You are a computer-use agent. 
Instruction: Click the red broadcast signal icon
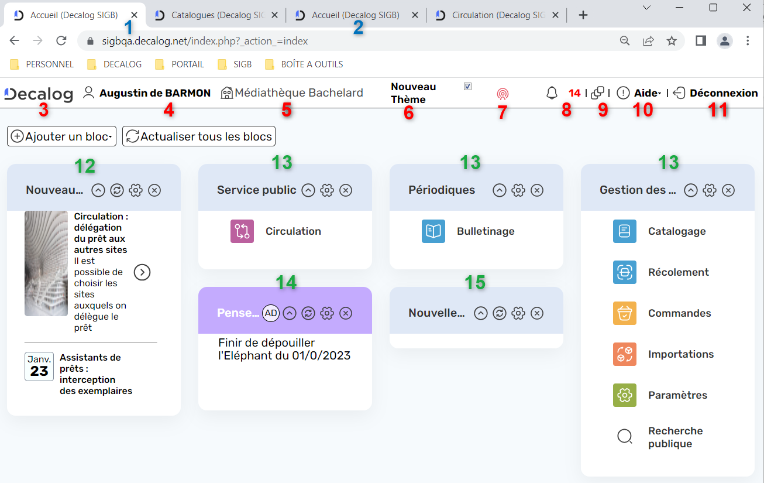[503, 94]
